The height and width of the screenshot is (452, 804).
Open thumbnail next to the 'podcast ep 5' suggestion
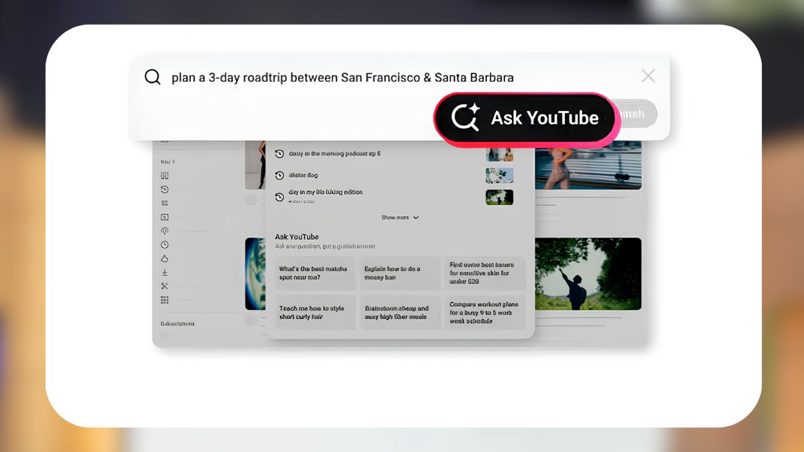tap(500, 154)
